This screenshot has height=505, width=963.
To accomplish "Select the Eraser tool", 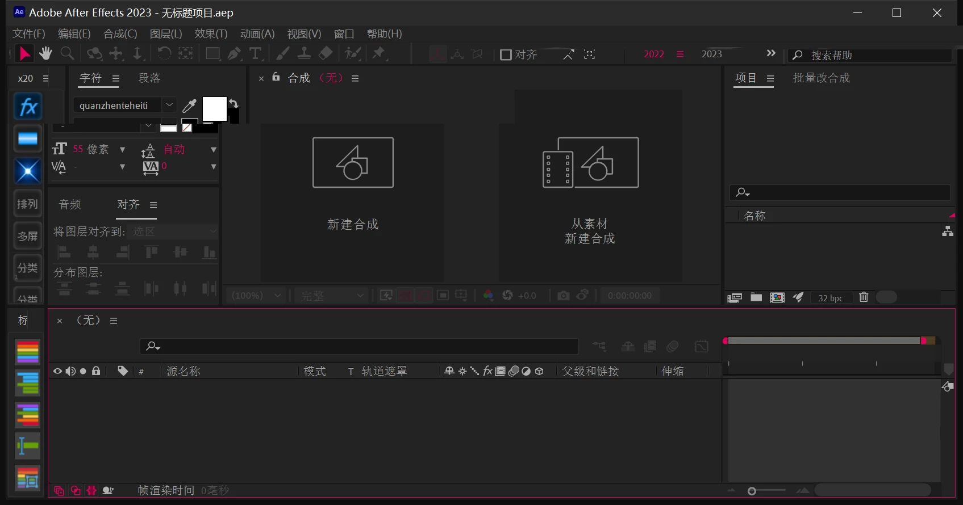I will click(326, 54).
